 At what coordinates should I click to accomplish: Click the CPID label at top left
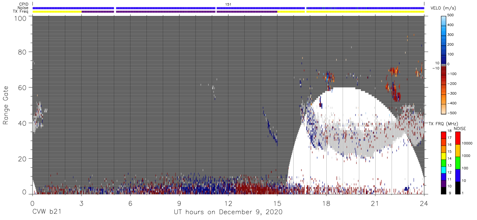tap(23, 4)
